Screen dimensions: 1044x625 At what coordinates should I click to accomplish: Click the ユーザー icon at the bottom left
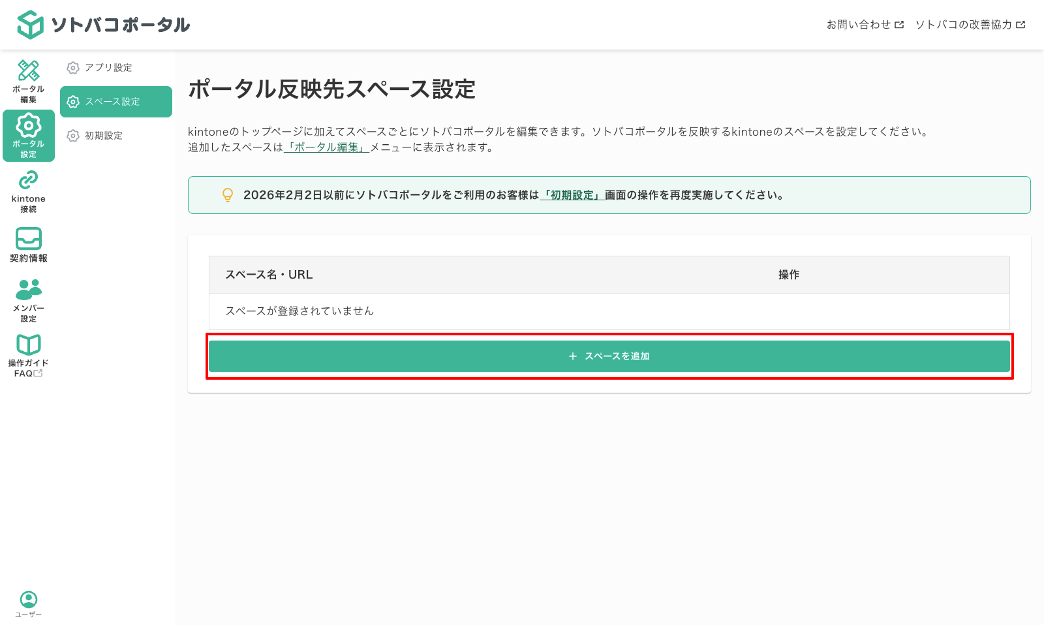pyautogui.click(x=28, y=598)
